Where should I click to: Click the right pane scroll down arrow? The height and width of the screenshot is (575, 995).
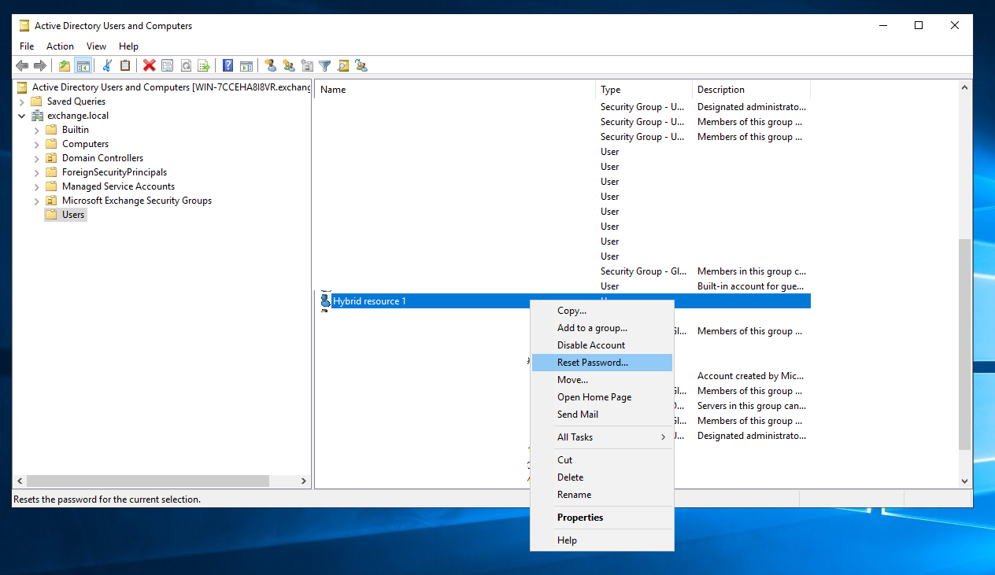point(965,481)
